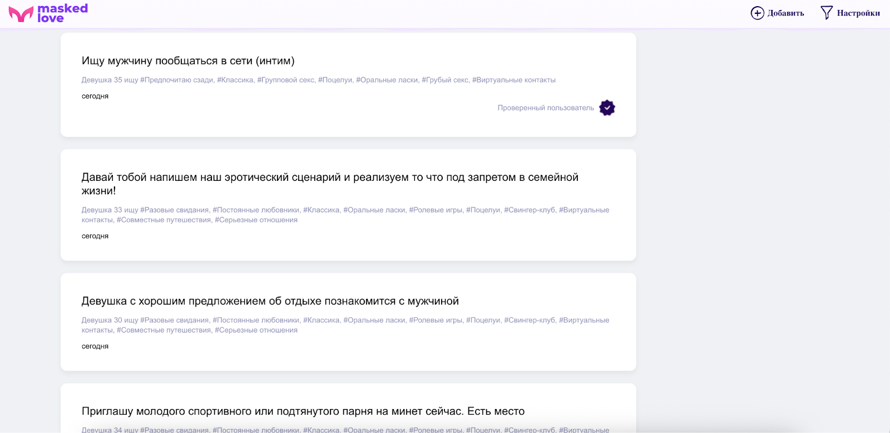Screen dimensions: 890x433
Task: Click the plus circle icon next to Добавить
Action: [x=757, y=13]
